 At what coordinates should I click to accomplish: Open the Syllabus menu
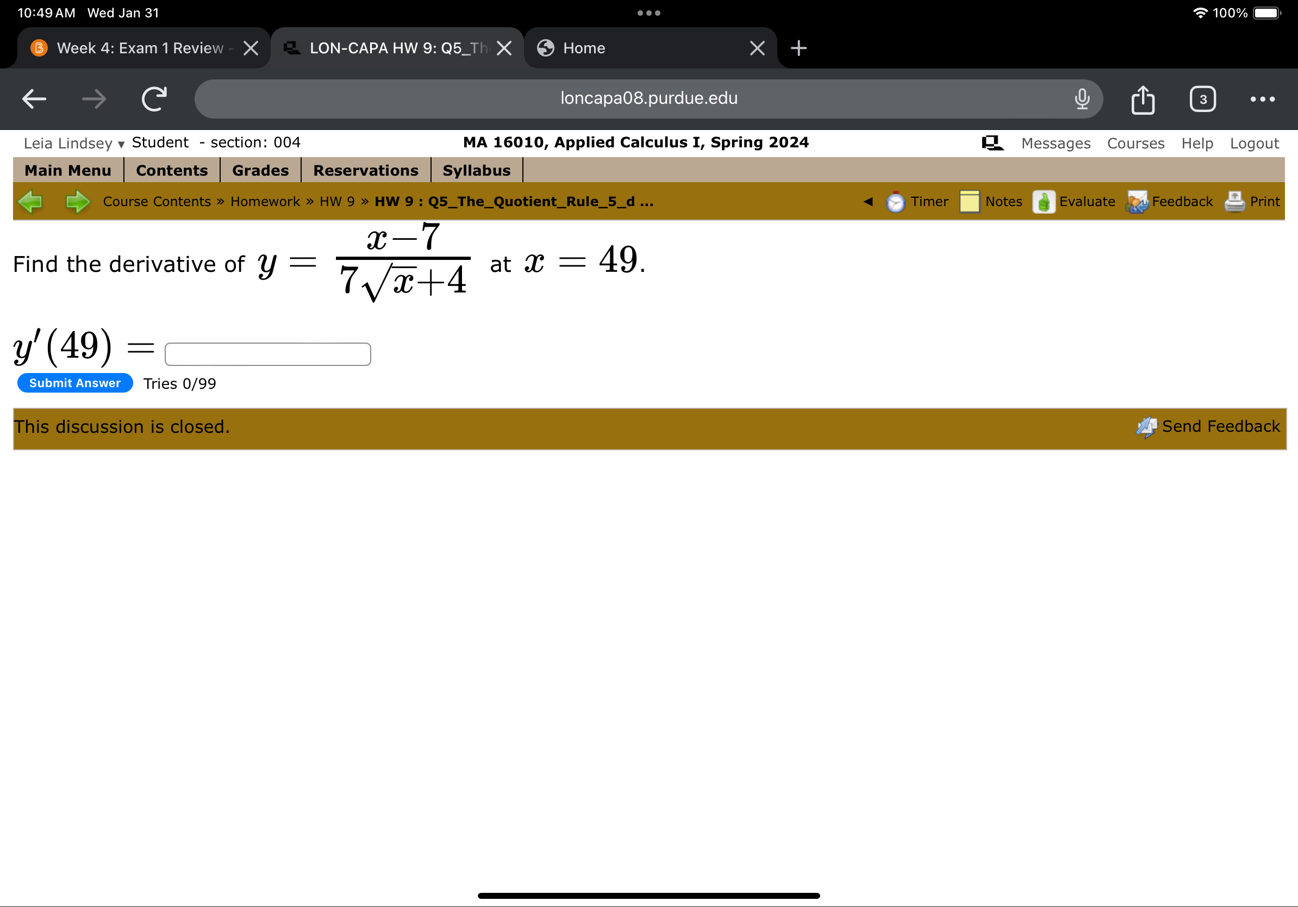coord(476,170)
